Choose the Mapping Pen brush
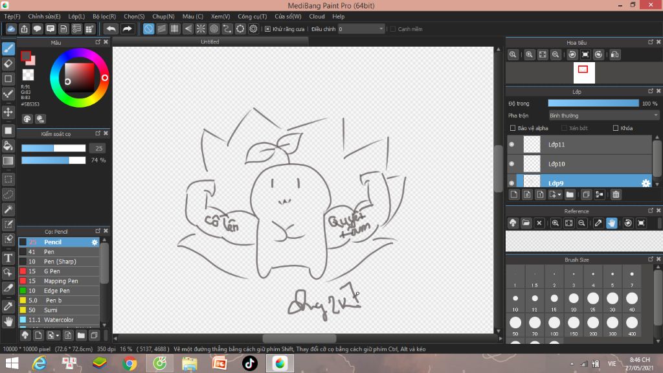 59,281
